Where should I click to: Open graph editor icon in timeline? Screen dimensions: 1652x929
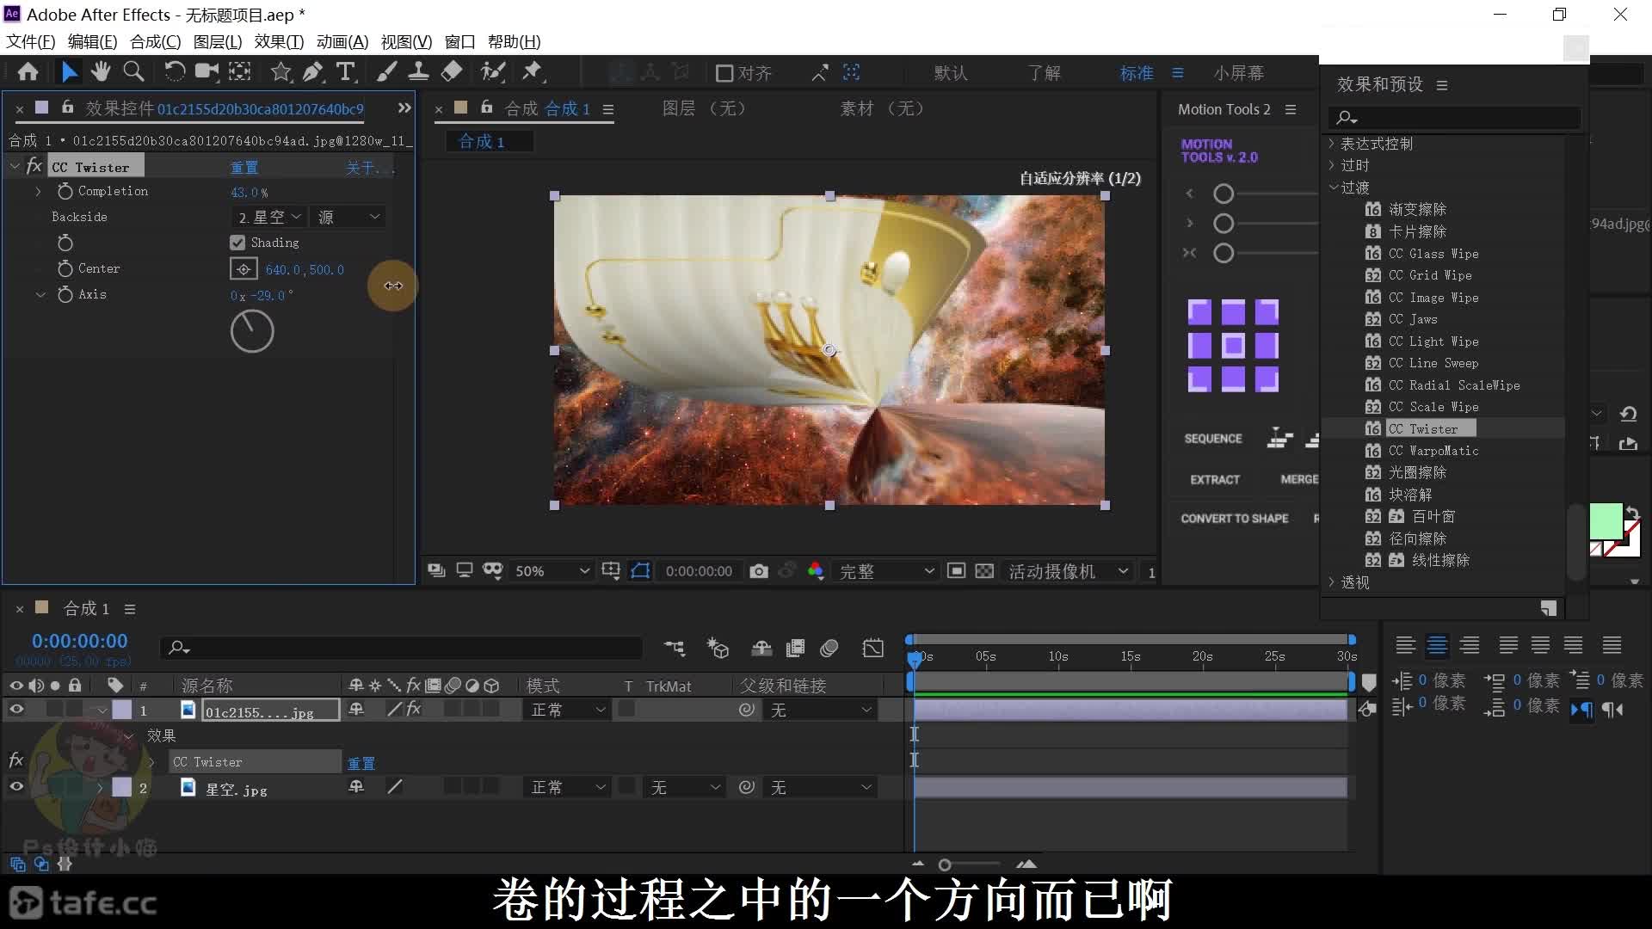click(873, 648)
